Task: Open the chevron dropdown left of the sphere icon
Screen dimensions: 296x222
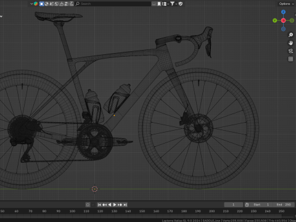Action: tap(31, 4)
